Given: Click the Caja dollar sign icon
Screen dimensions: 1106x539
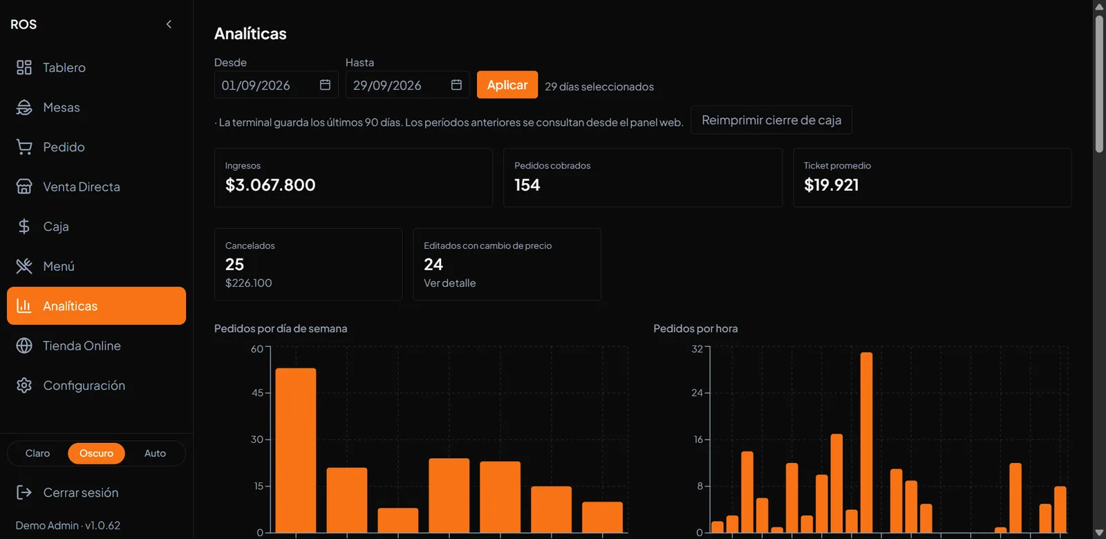Looking at the screenshot, I should coord(24,227).
